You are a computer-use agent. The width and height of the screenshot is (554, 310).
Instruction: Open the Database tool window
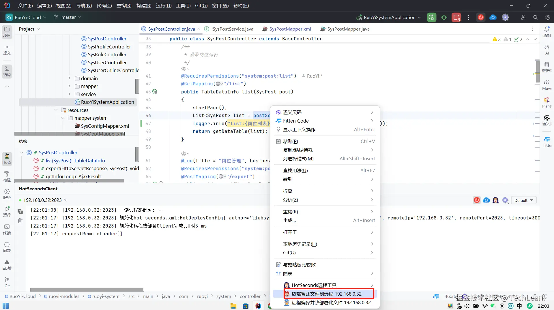point(547,67)
